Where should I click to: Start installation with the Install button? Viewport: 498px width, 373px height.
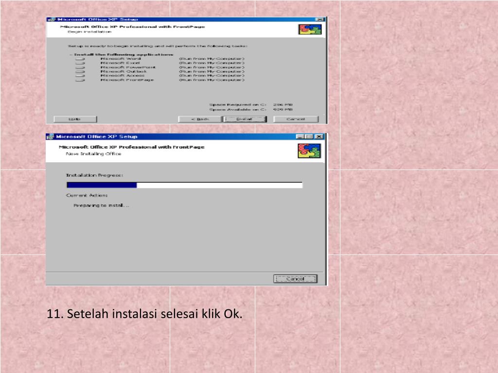point(245,119)
